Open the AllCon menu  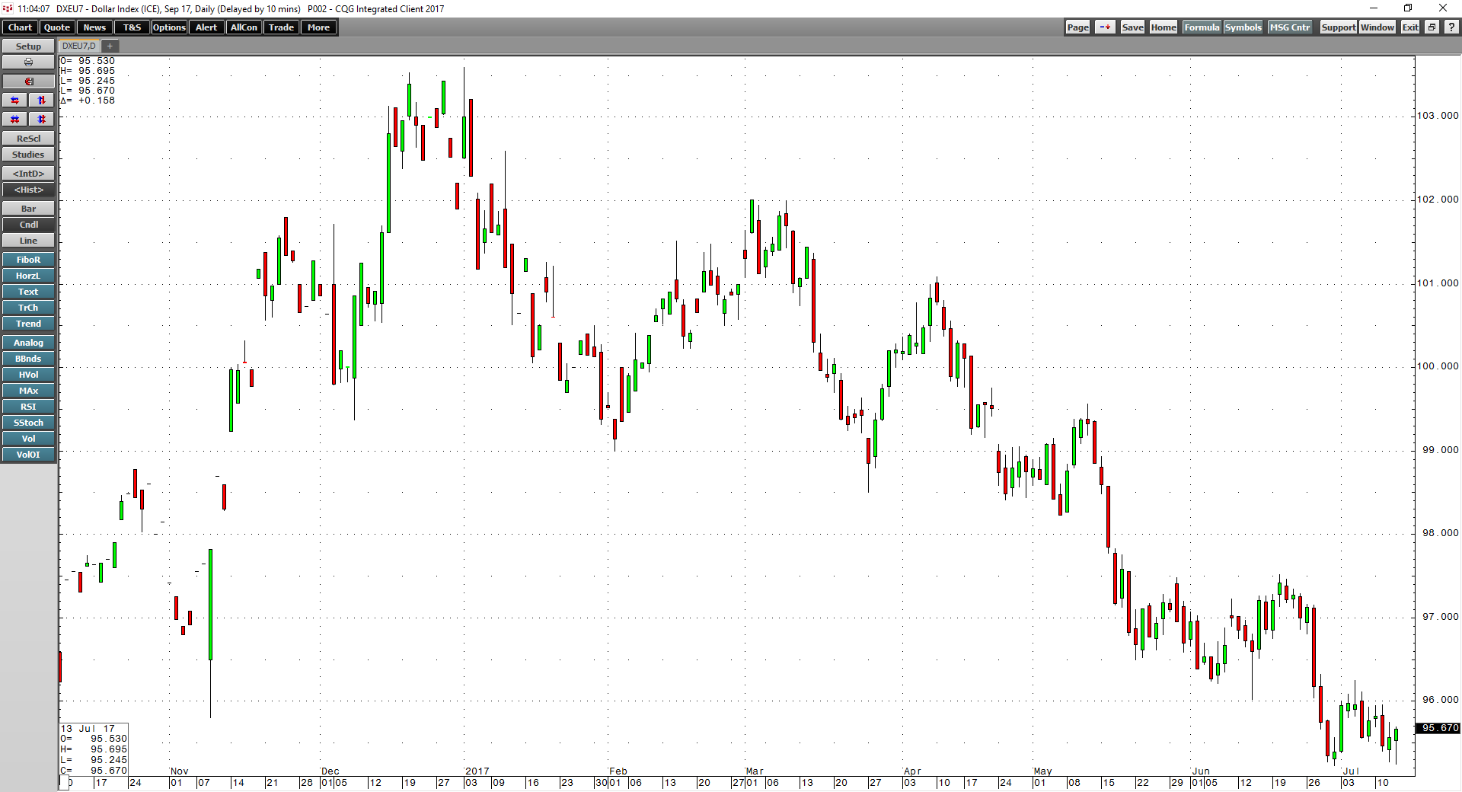[x=244, y=27]
